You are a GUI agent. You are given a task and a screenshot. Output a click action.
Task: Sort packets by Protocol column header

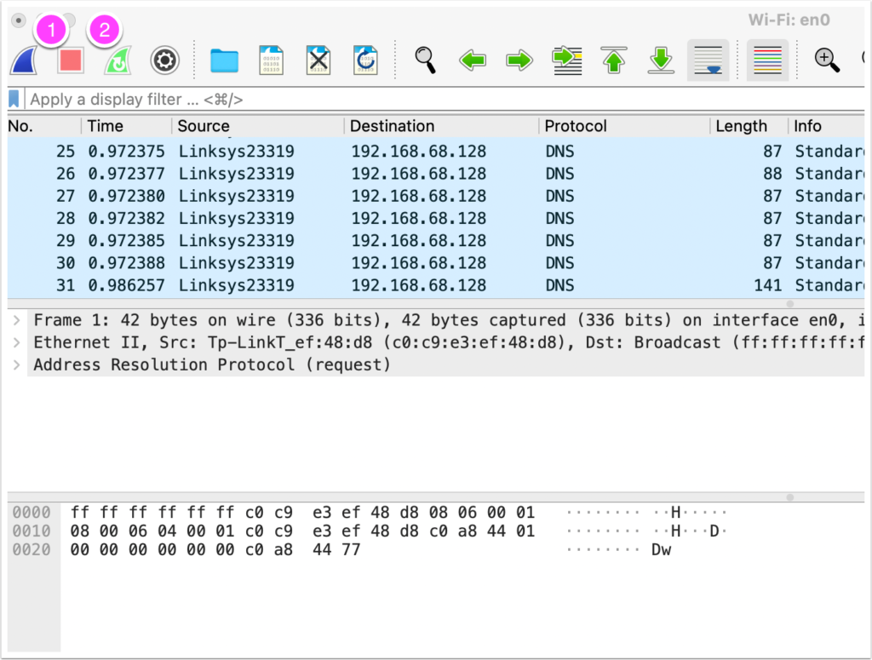pos(576,126)
